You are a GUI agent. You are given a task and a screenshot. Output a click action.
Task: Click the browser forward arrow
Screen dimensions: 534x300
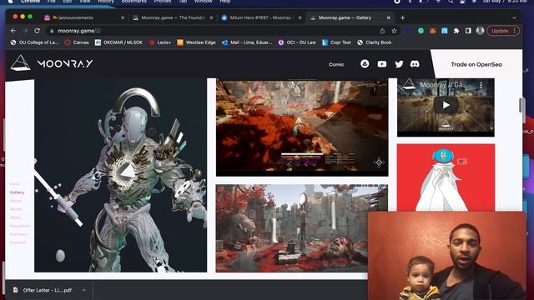pos(25,31)
